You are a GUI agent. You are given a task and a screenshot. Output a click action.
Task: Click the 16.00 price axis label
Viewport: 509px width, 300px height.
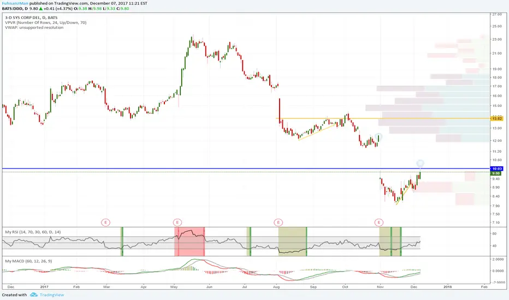pos(496,95)
